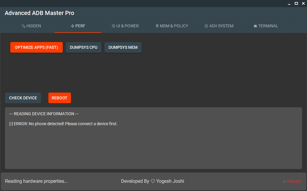
Task: Click the shield icon on MDM & POLICY tab
Action: point(157,26)
